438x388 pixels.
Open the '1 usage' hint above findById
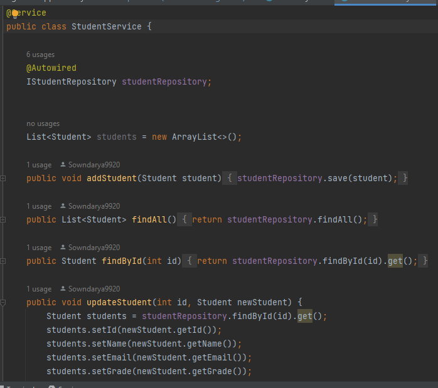tap(39, 248)
